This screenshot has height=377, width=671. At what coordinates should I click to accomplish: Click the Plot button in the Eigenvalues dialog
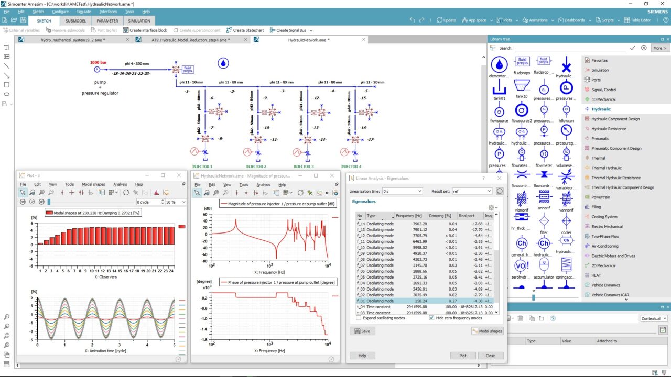tap(463, 355)
